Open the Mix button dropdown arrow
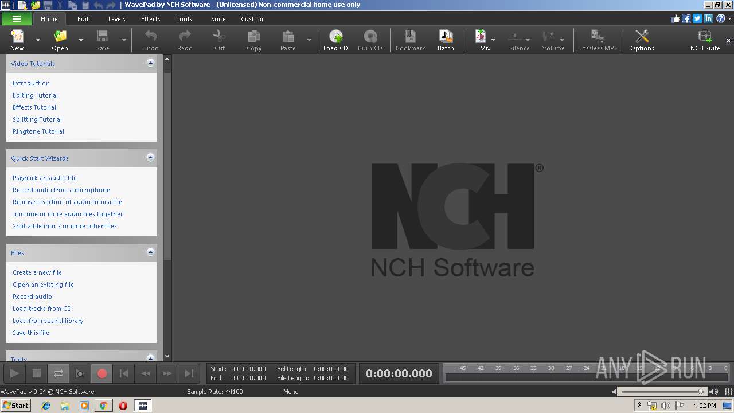Image resolution: width=734 pixels, height=413 pixels. [493, 40]
